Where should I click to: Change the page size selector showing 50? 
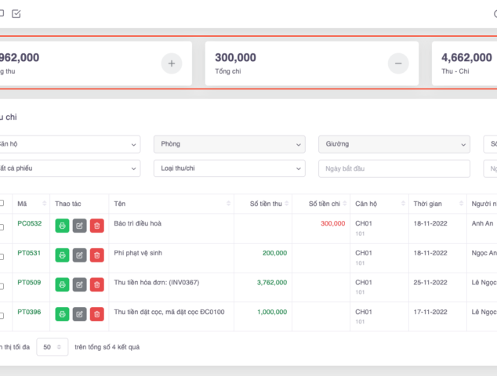[53, 346]
